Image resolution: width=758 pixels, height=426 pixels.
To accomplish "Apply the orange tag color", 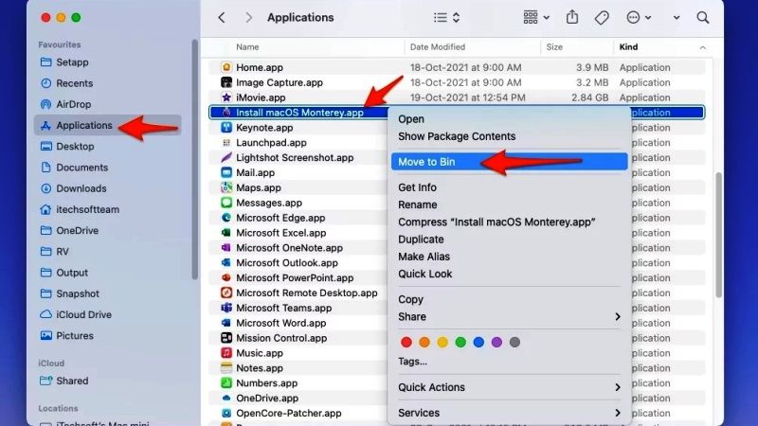I will 424,343.
